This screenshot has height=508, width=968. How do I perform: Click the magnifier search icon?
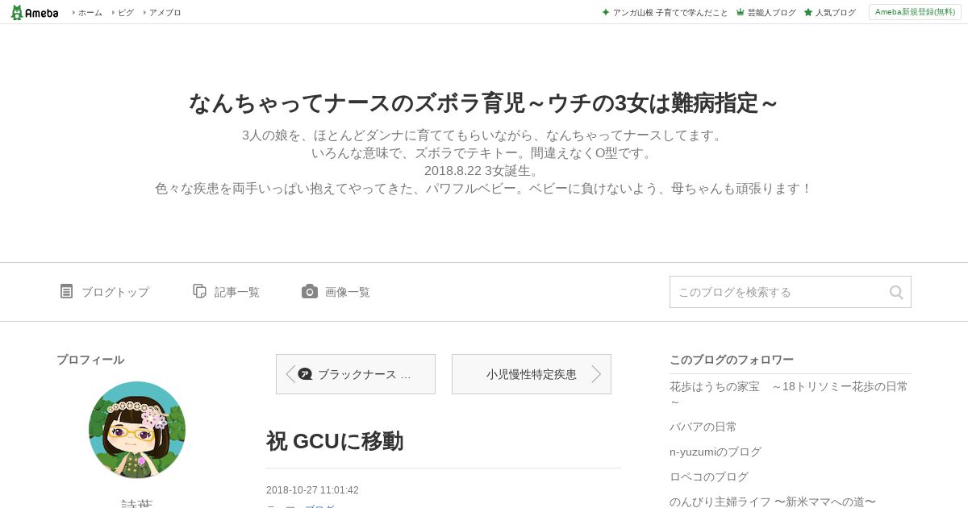896,292
